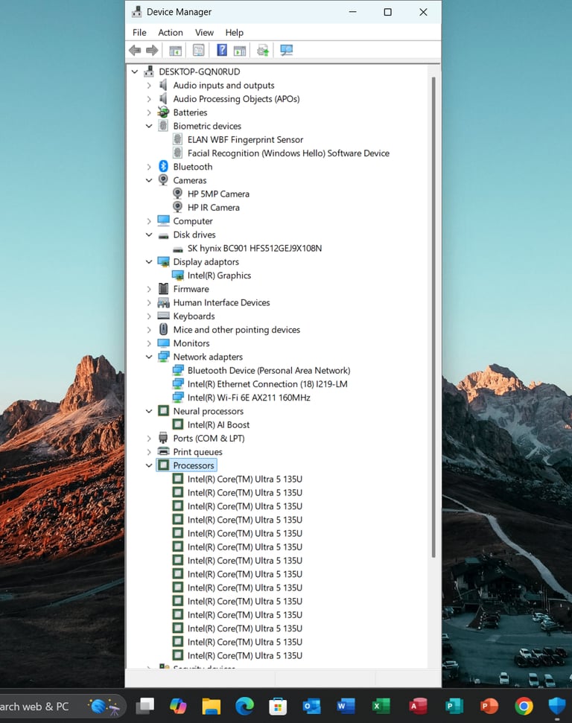572x723 pixels.
Task: Select SK hynix BC901 disk drive
Action: coord(255,249)
